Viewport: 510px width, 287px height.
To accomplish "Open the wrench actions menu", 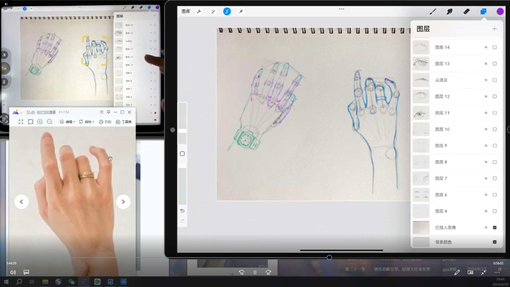I will pyautogui.click(x=199, y=11).
